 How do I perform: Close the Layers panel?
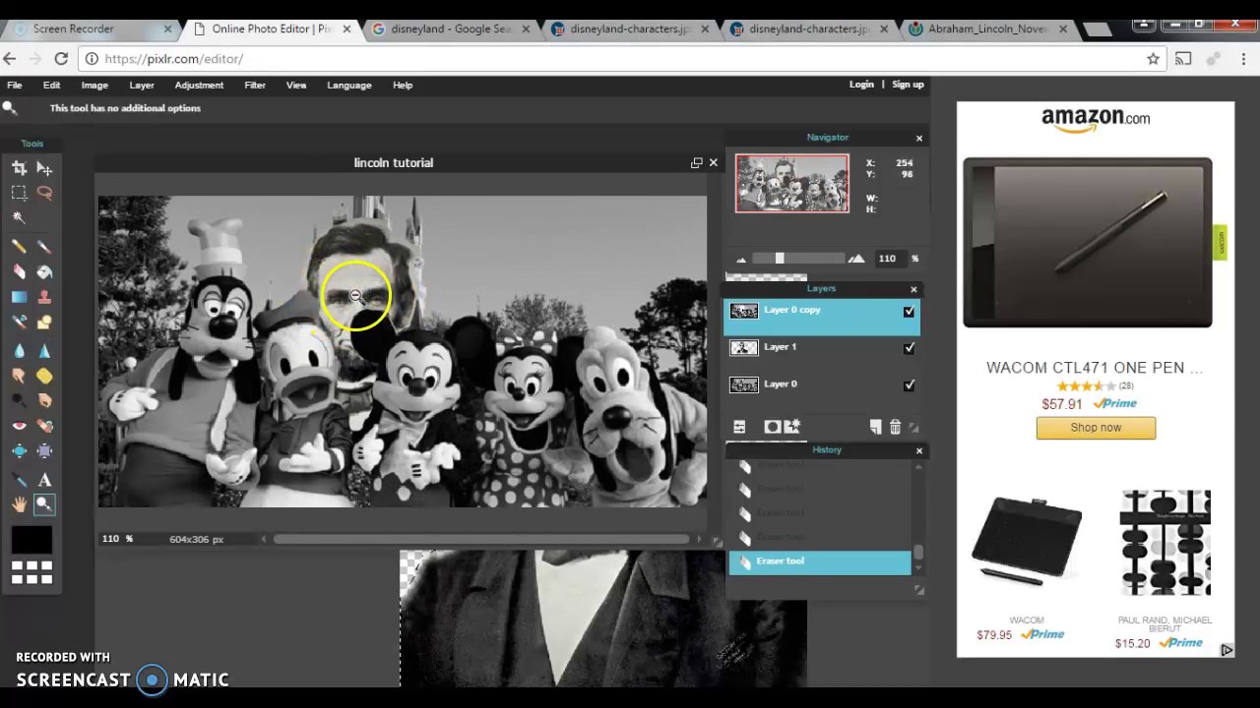tap(913, 289)
